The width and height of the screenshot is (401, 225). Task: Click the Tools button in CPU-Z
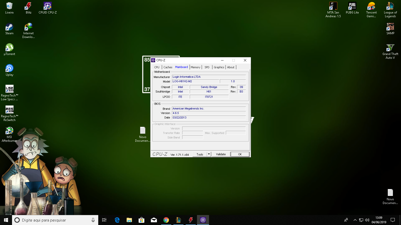pos(200,154)
